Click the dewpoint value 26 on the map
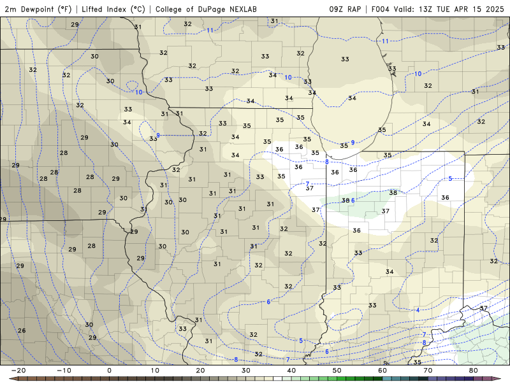The height and width of the screenshot is (382, 510). pyautogui.click(x=22, y=330)
